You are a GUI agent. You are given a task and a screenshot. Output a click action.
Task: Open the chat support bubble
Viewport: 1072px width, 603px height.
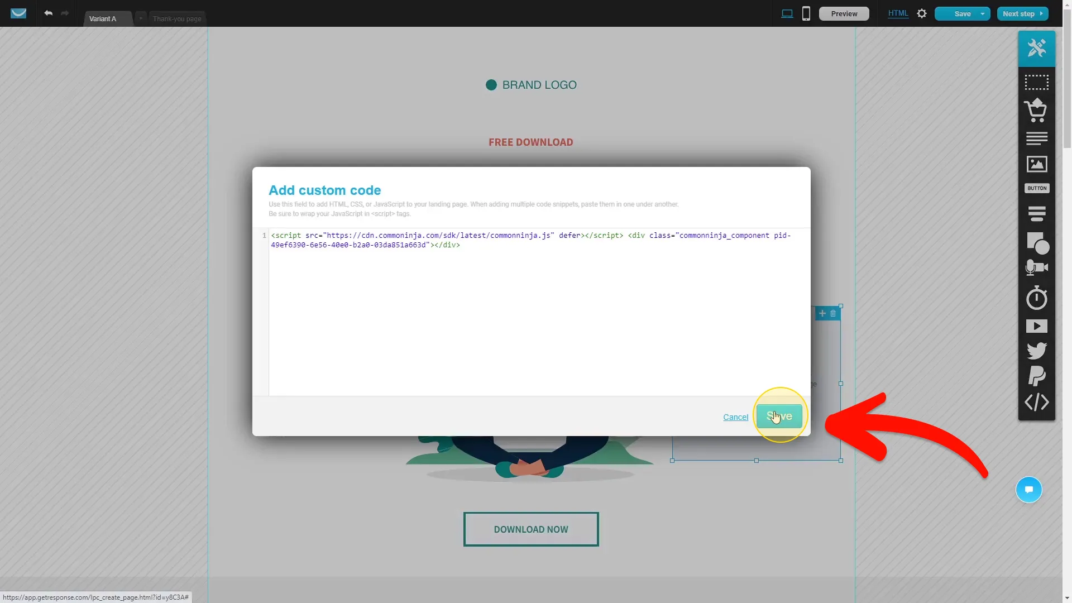click(x=1028, y=490)
